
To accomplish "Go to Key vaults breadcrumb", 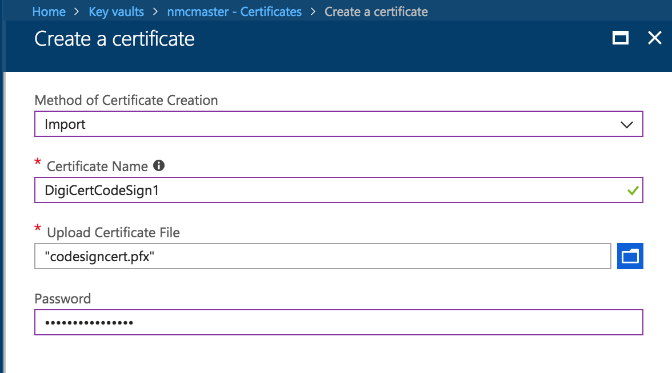I will click(x=116, y=11).
